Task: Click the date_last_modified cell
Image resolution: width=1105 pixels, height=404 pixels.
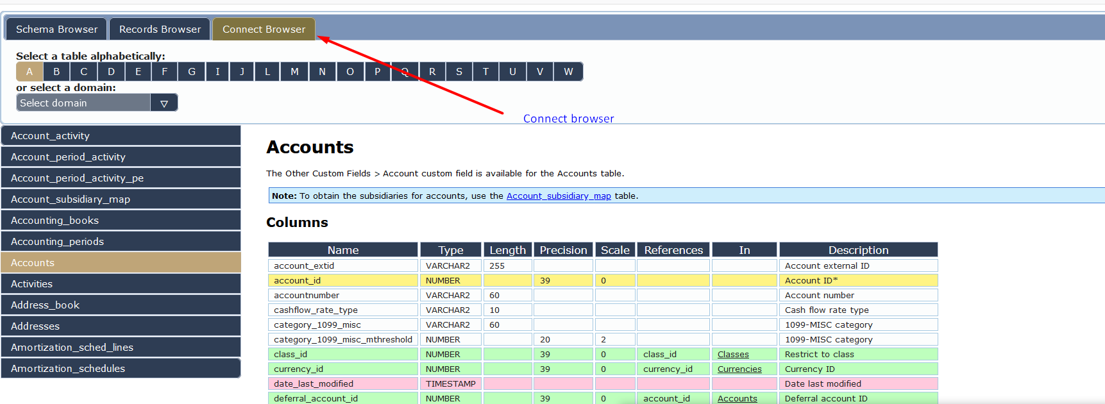Action: (343, 383)
